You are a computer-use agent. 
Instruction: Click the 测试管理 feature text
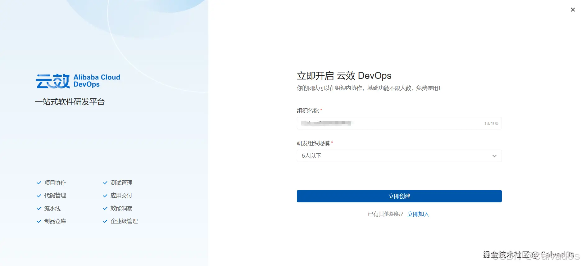[121, 183]
